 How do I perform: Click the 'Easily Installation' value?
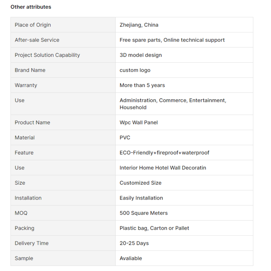click(141, 198)
